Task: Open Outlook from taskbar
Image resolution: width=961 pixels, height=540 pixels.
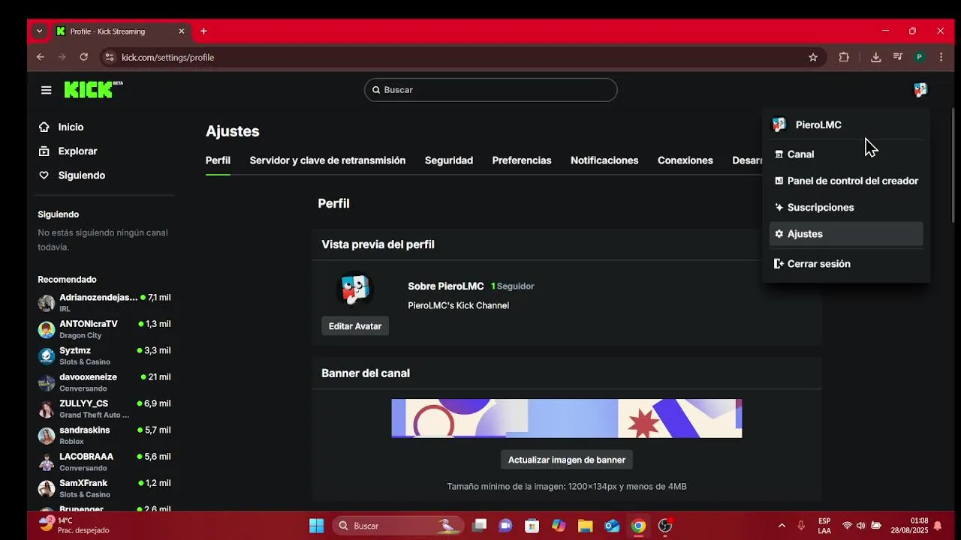Action: tap(612, 526)
